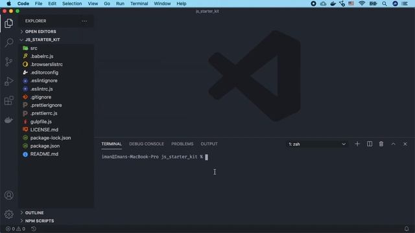The image size is (415, 233).
Task: Open notifications bell in status bar
Action: (x=407, y=228)
